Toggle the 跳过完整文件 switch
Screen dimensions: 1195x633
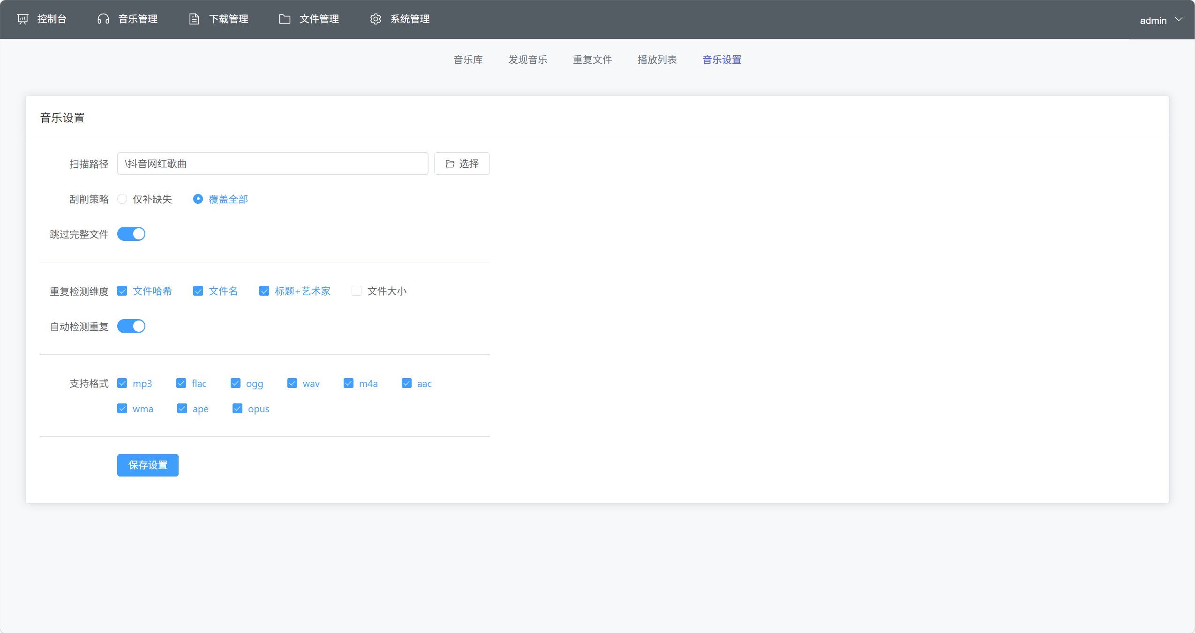tap(131, 234)
